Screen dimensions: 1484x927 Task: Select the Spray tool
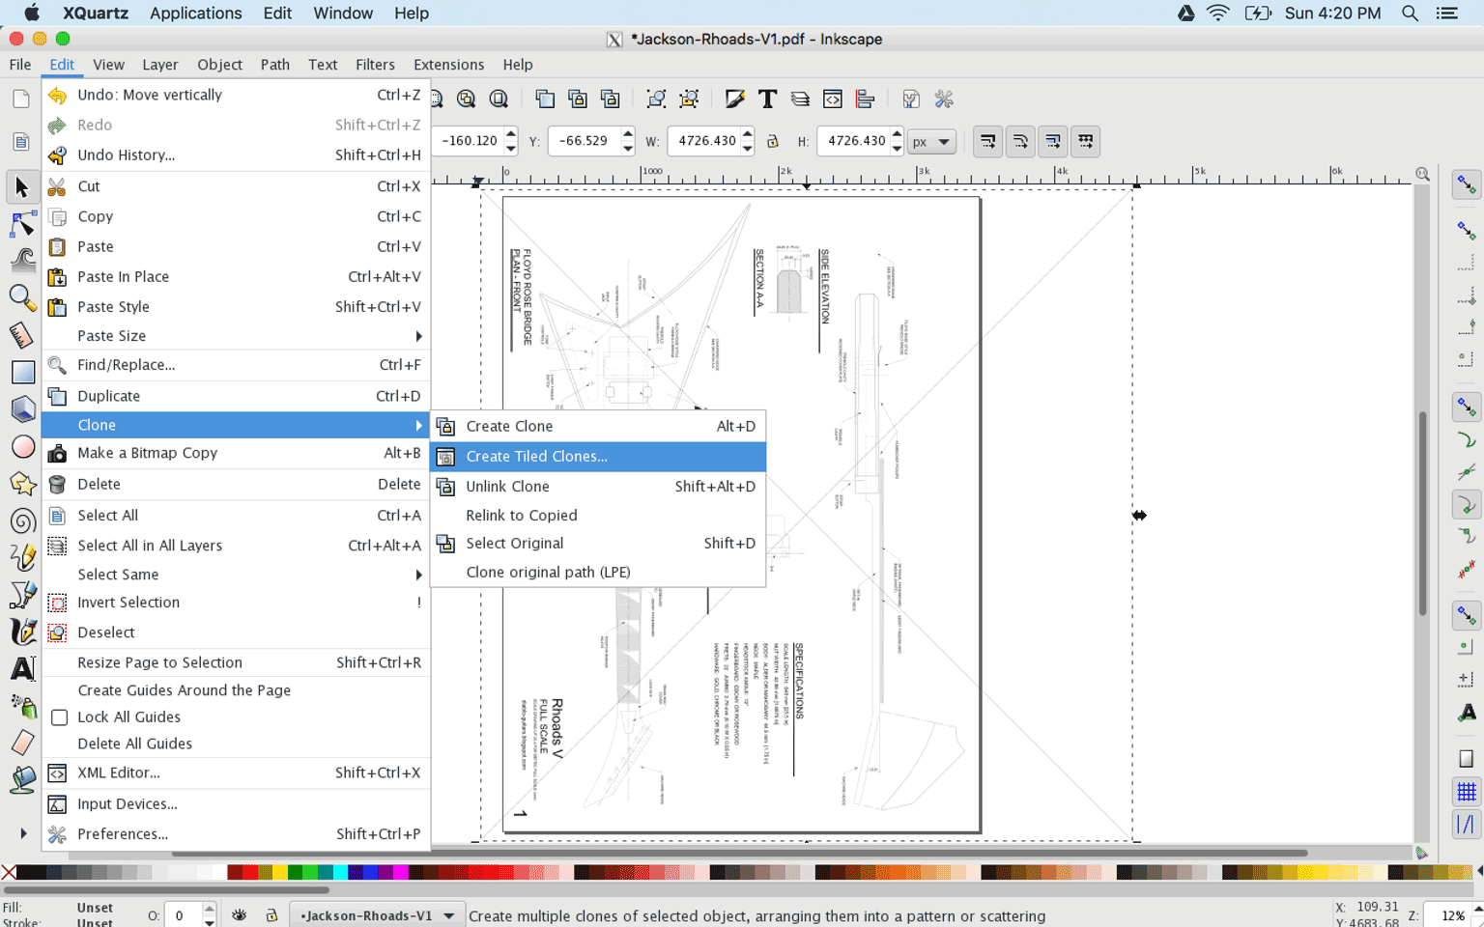(x=21, y=706)
